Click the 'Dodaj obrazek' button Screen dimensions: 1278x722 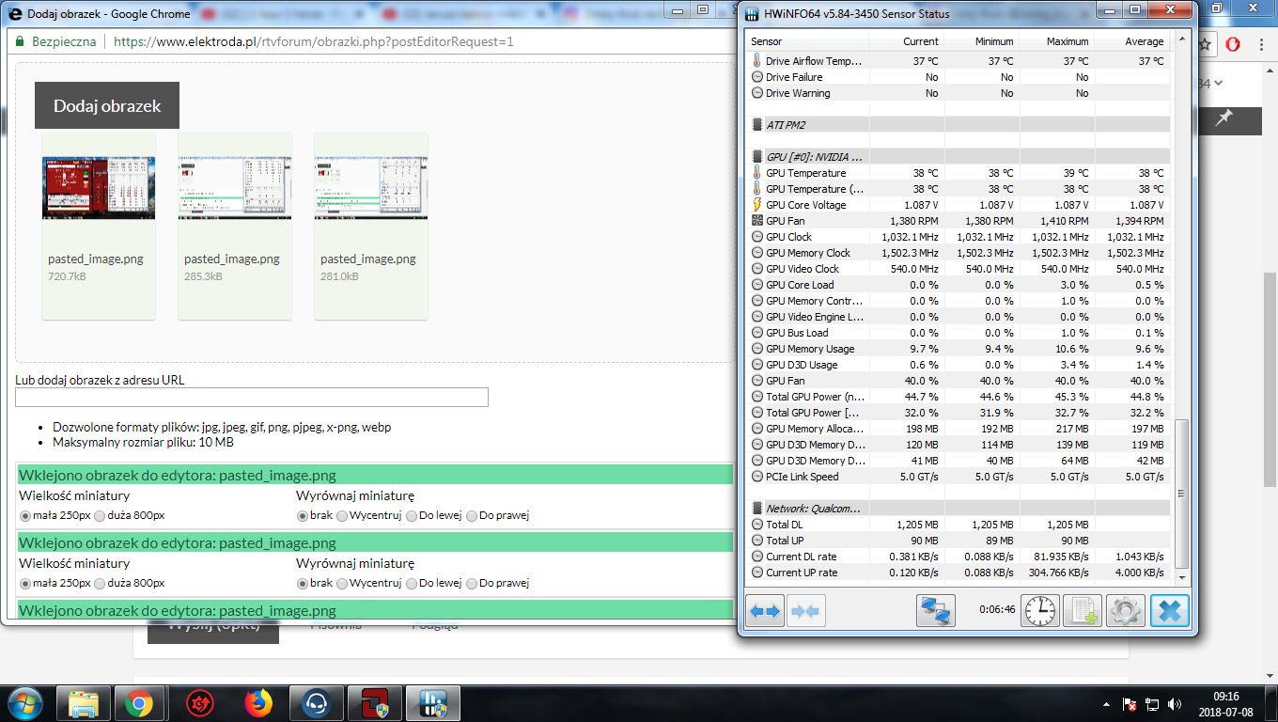pos(107,105)
